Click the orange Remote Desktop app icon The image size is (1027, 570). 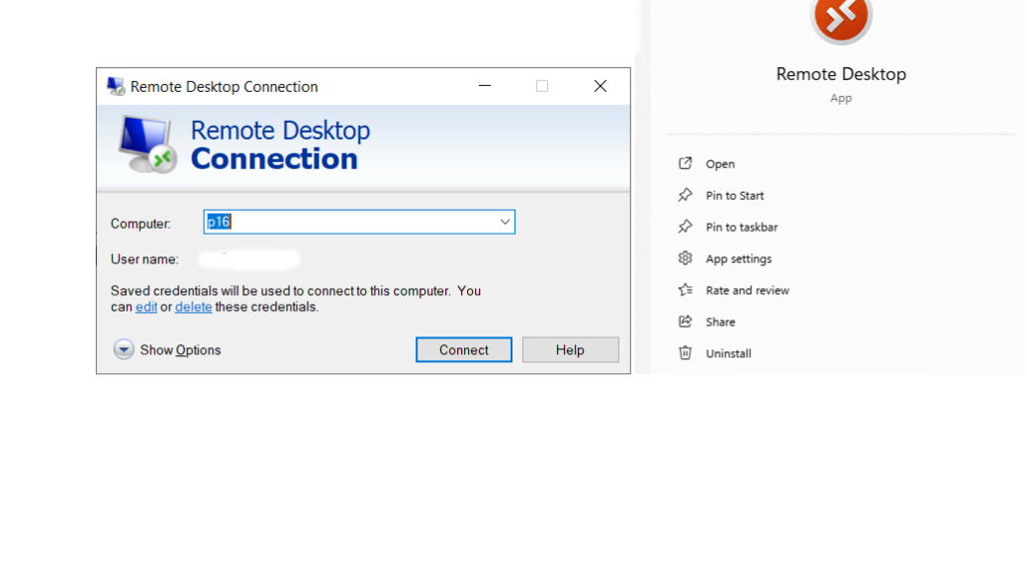pos(841,17)
